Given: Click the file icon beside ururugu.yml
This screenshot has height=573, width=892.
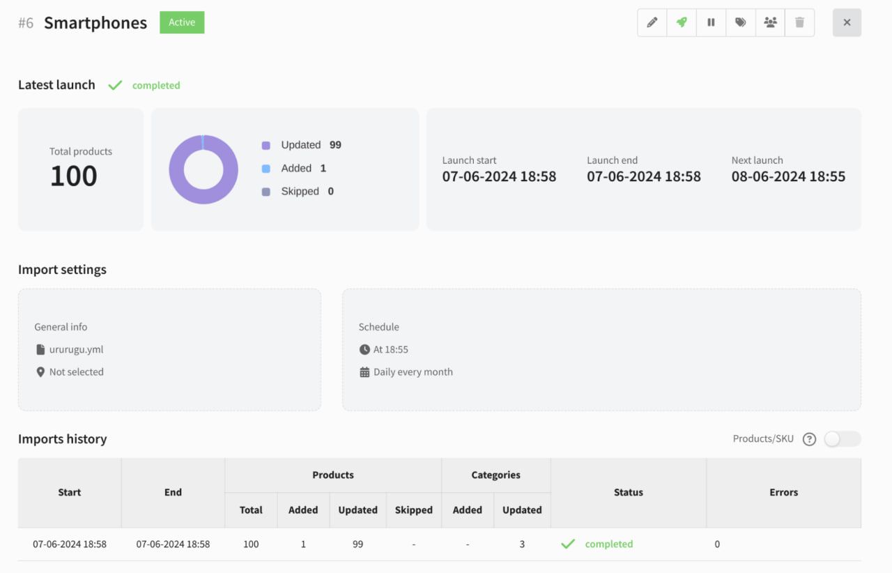Looking at the screenshot, I should tap(40, 350).
